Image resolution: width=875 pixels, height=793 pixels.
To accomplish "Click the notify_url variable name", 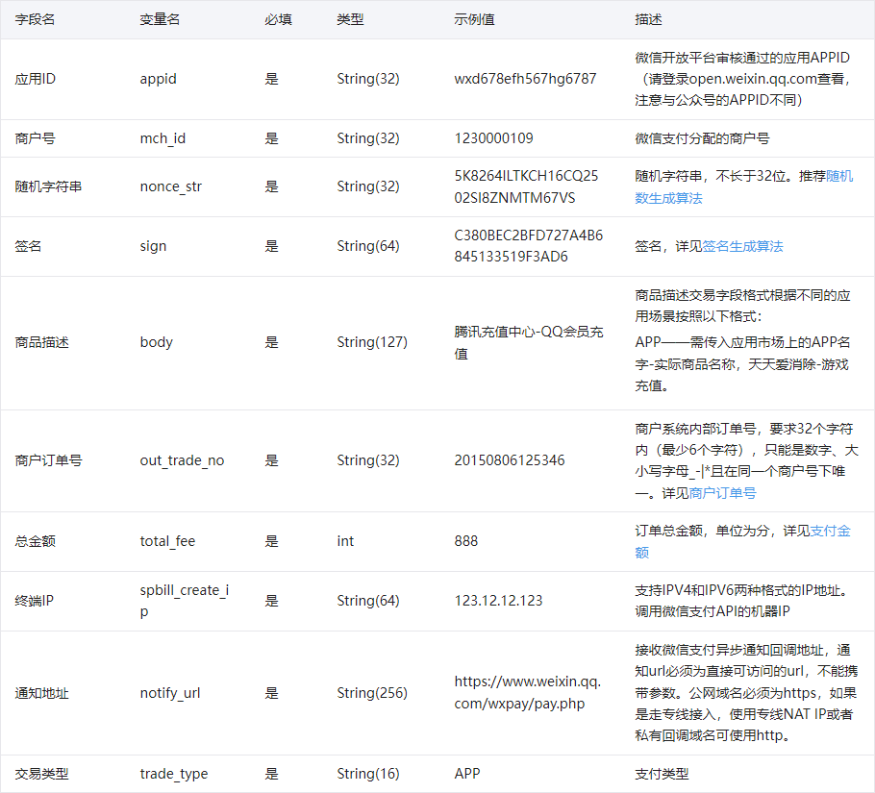I will tap(170, 693).
